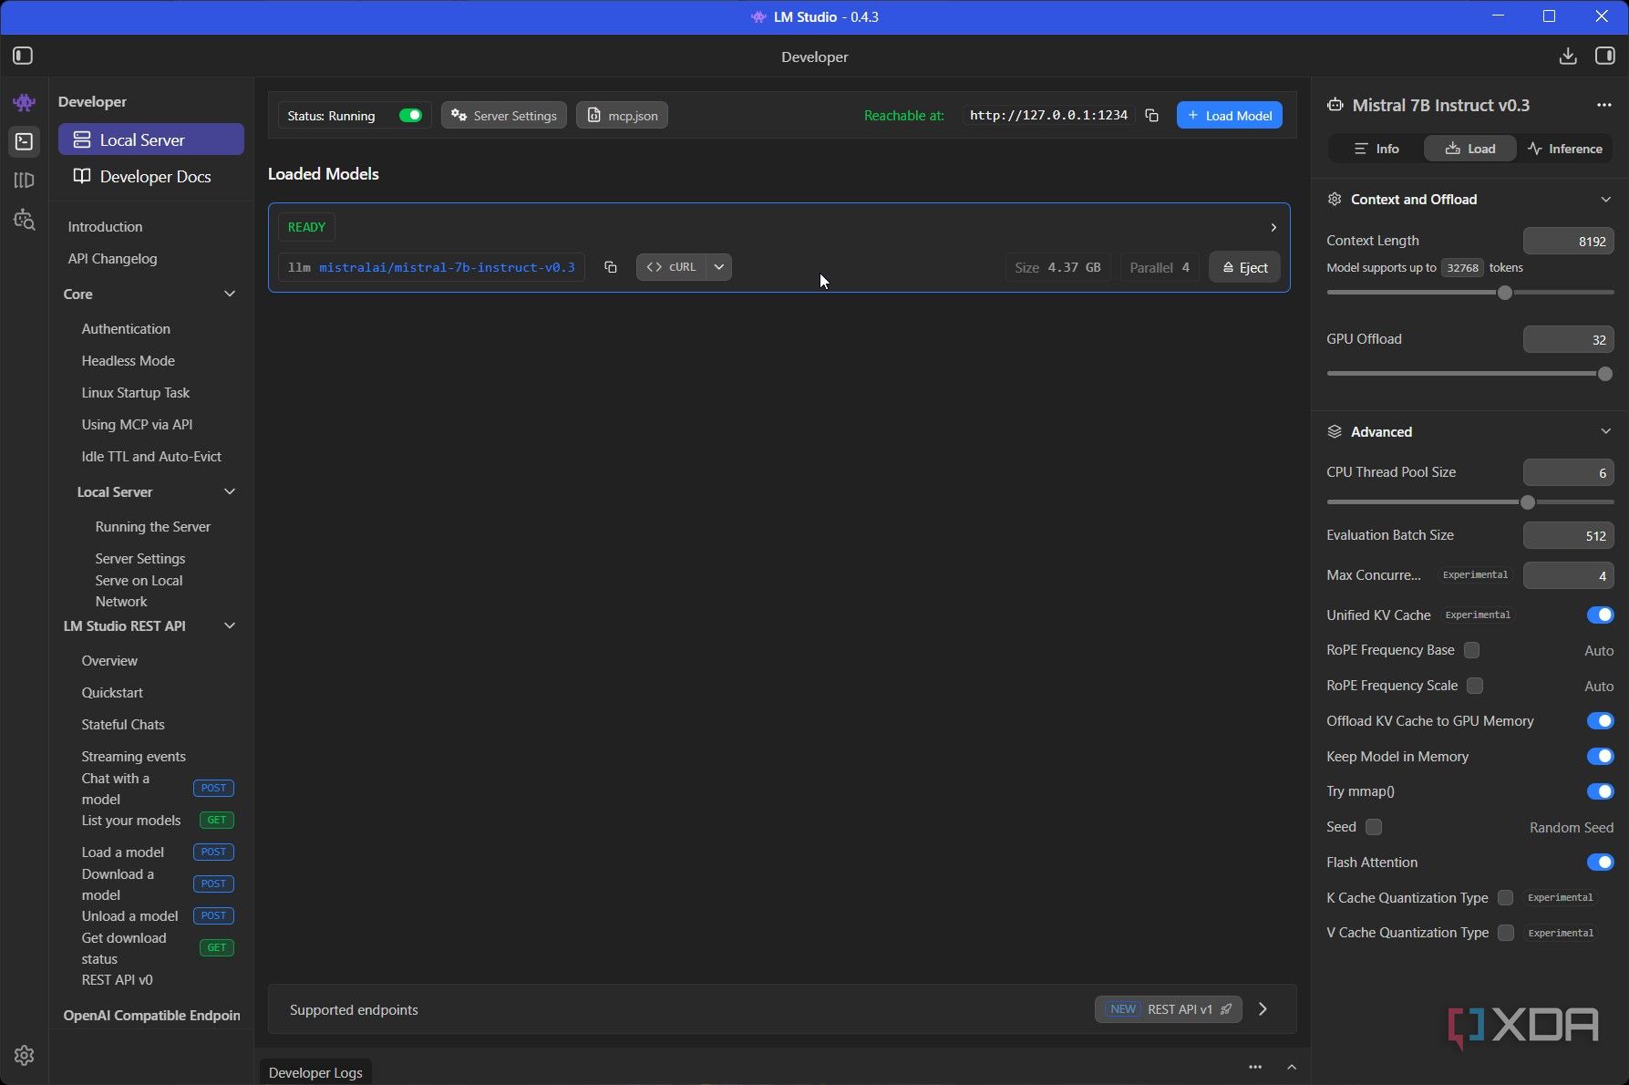
Task: Turn off the server Status Running toggle
Action: click(x=410, y=116)
